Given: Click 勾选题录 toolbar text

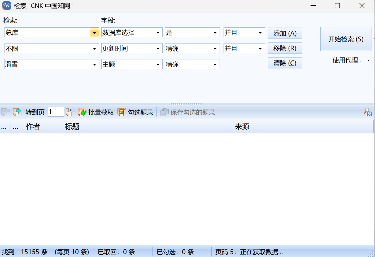Looking at the screenshot, I should (x=141, y=112).
